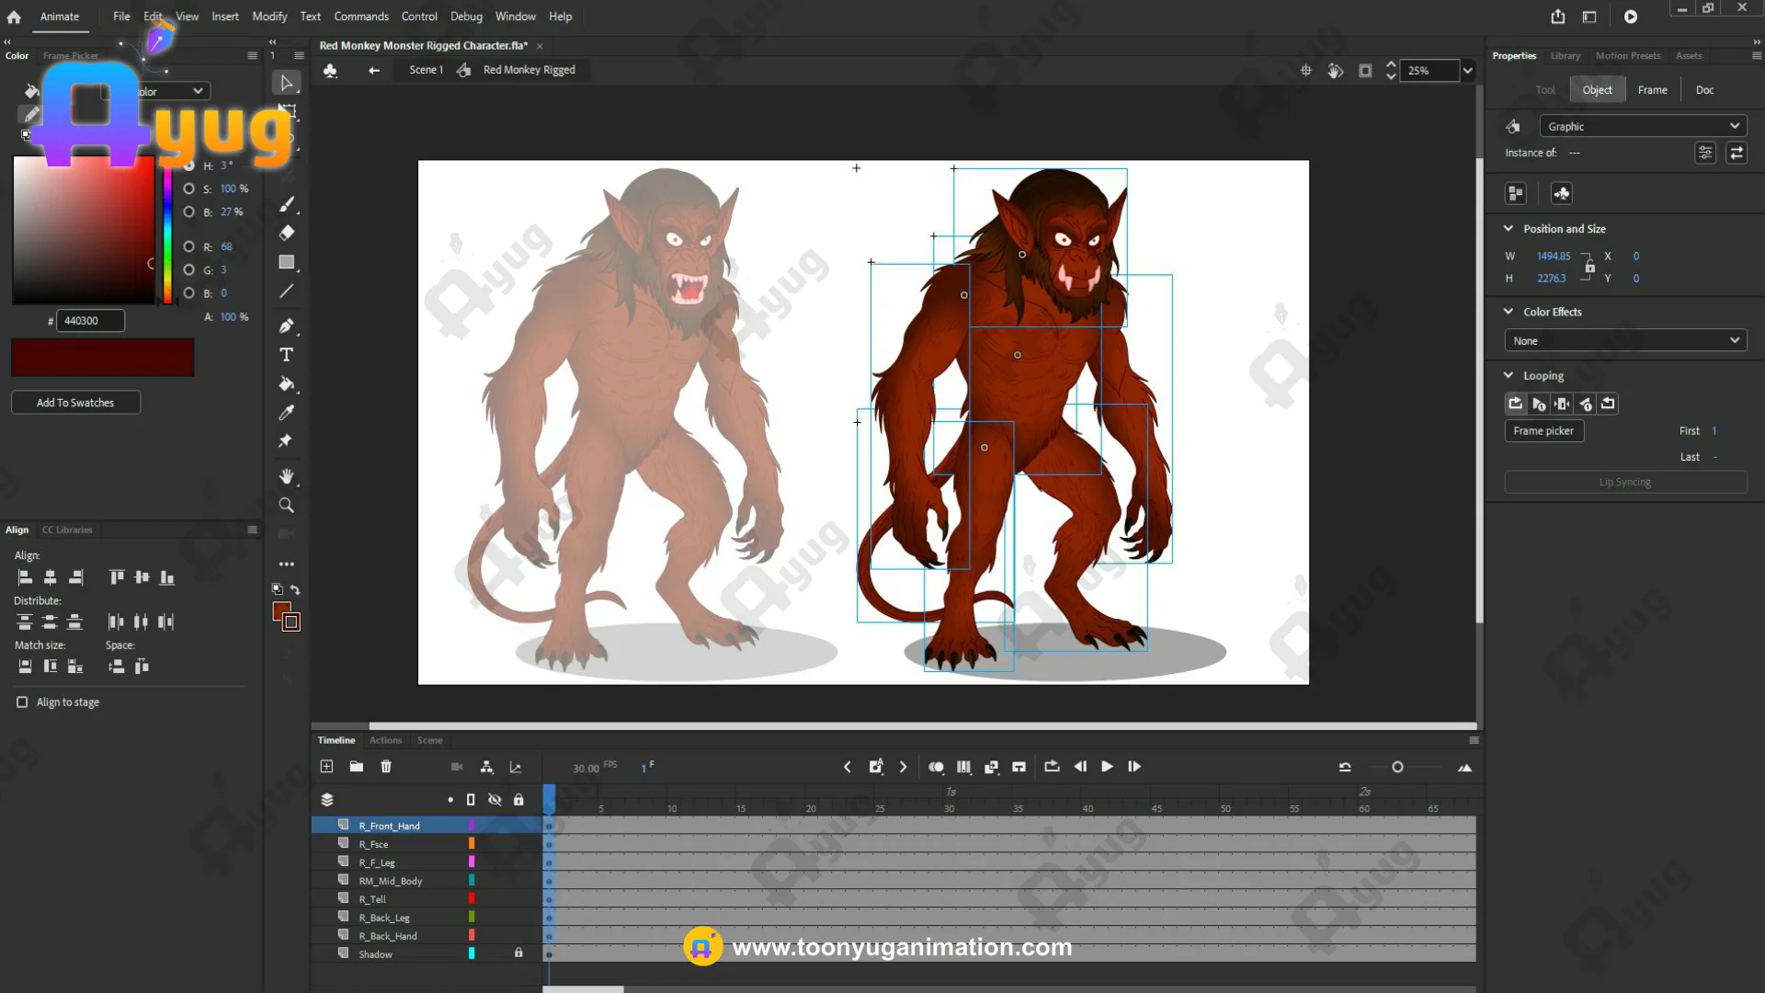Collapse the Position and Size section
The height and width of the screenshot is (993, 1765).
[1509, 229]
